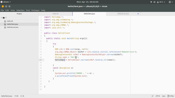Switch to the Hello.idl tab

(x=56, y=14)
